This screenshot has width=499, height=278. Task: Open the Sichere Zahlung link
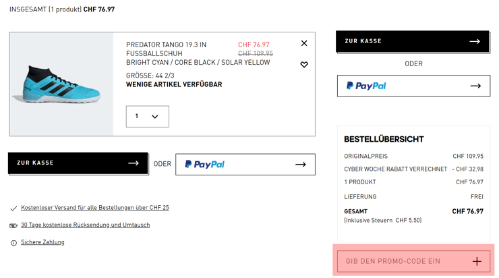[42, 242]
